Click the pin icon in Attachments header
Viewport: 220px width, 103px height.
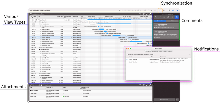[147, 85]
